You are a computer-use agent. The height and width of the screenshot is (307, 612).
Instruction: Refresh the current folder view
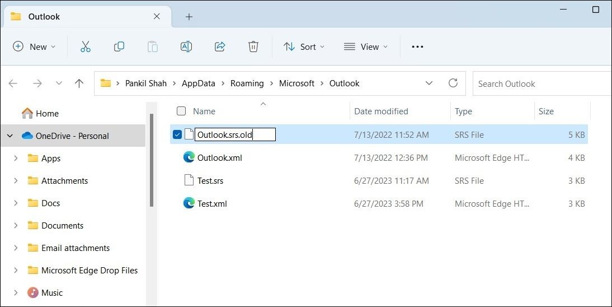pyautogui.click(x=453, y=83)
